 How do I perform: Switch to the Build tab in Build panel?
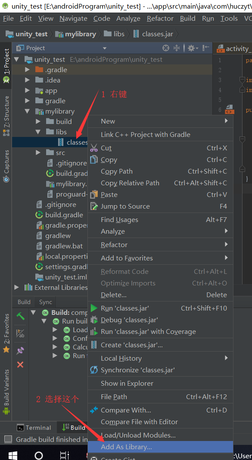coord(24,302)
